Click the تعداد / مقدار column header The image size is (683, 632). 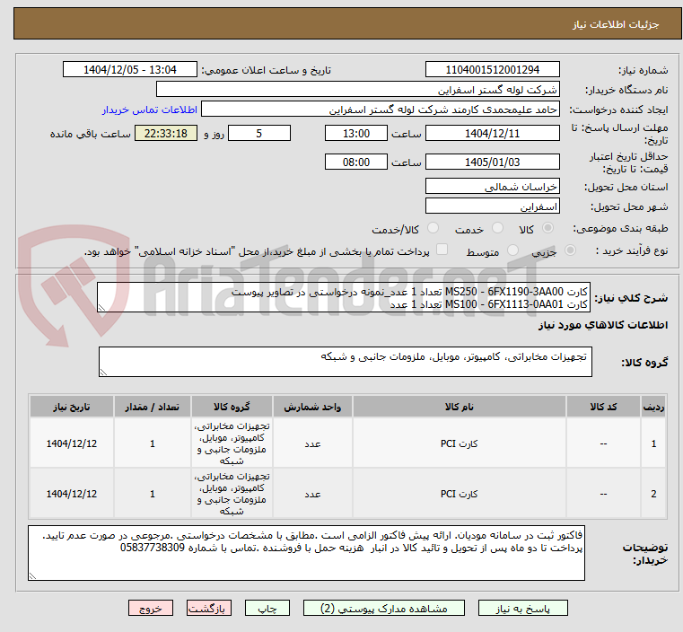[x=153, y=407]
